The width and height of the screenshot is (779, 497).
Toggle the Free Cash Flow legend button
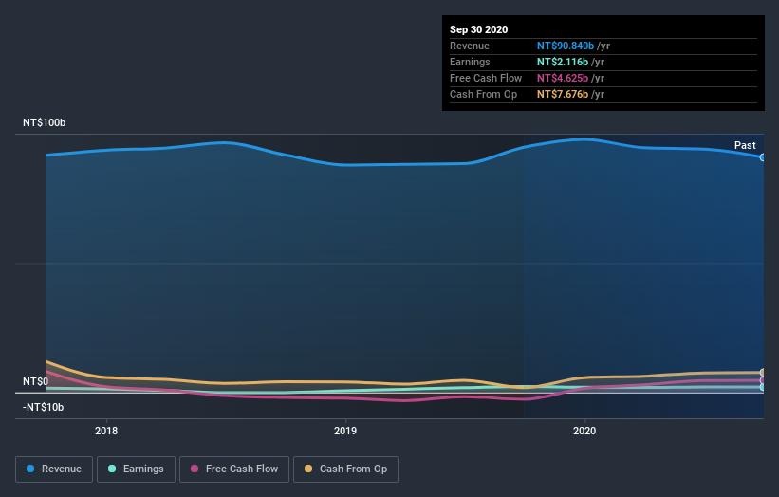(x=234, y=469)
